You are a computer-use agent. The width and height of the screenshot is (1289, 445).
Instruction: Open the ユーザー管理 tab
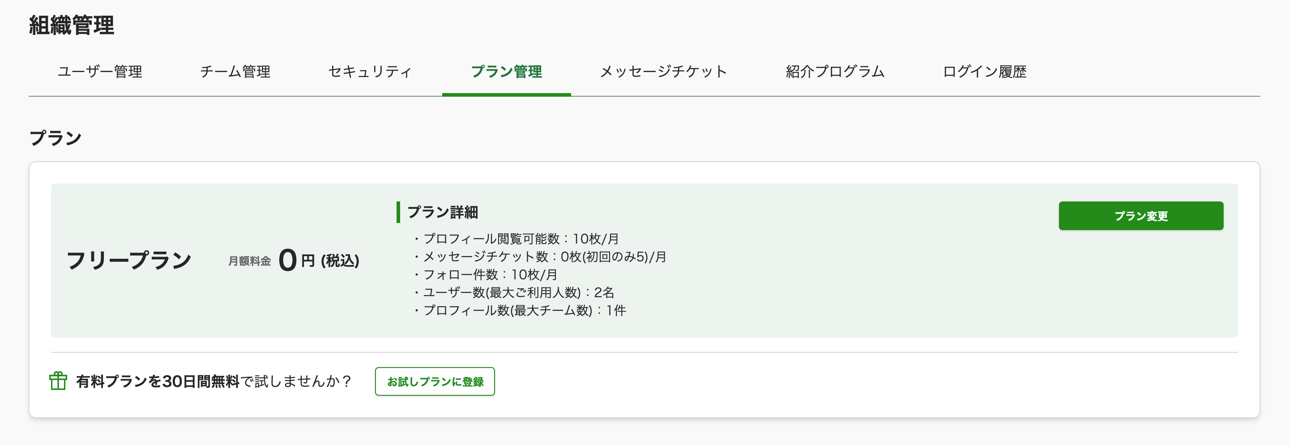(99, 72)
